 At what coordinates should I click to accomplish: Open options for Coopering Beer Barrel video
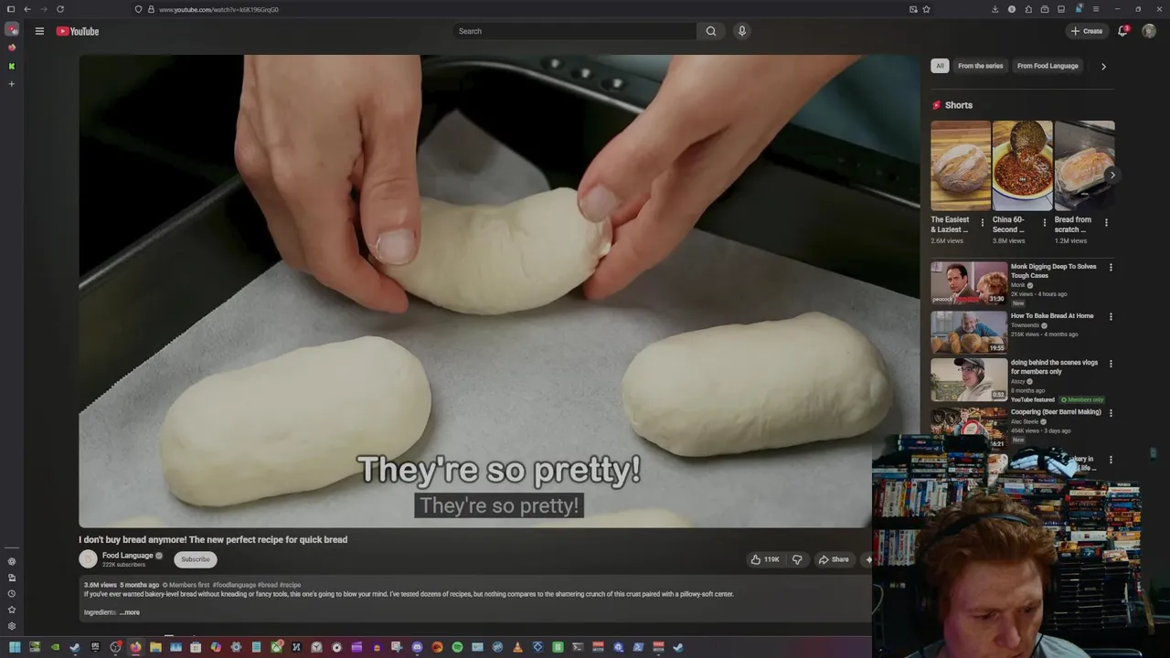(x=1111, y=412)
